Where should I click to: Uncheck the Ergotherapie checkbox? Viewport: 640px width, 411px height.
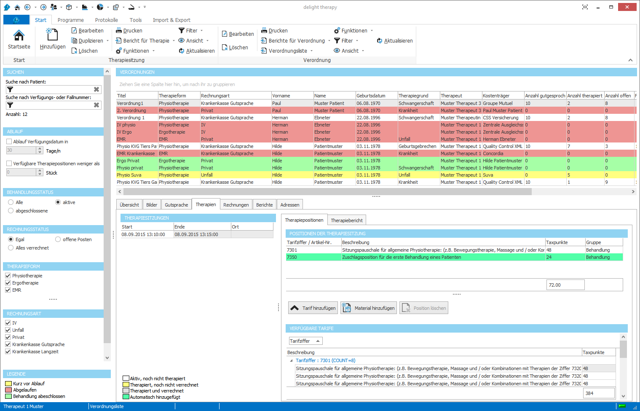(x=8, y=283)
